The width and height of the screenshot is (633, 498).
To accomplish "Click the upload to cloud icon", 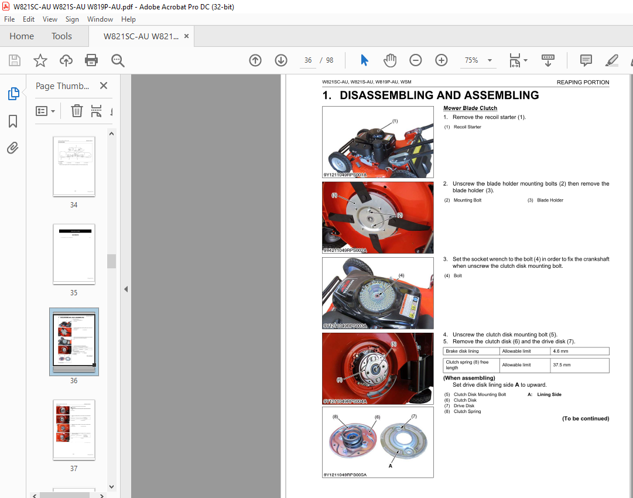I will [x=66, y=60].
